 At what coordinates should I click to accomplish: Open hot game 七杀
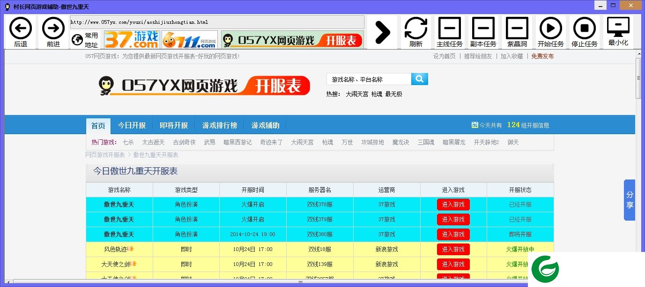(128, 142)
